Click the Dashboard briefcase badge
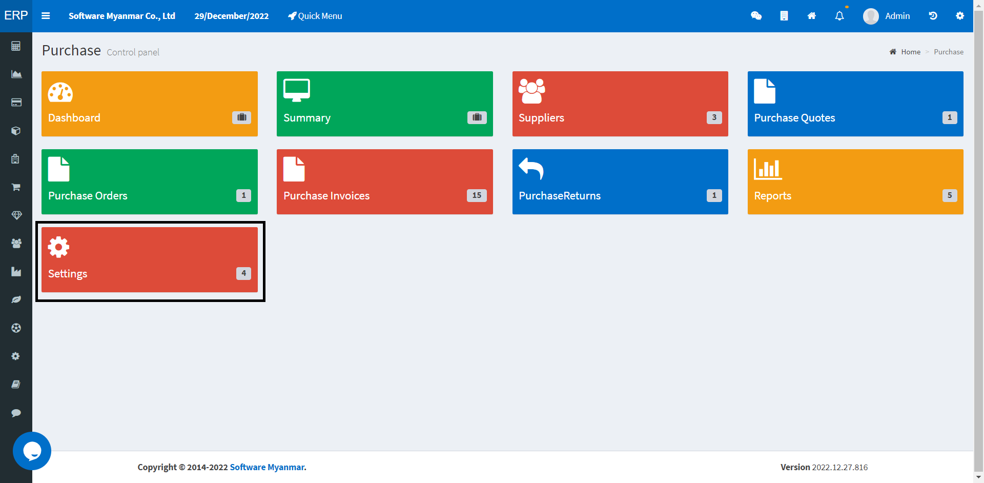Screen dimensions: 984x483 click(242, 117)
